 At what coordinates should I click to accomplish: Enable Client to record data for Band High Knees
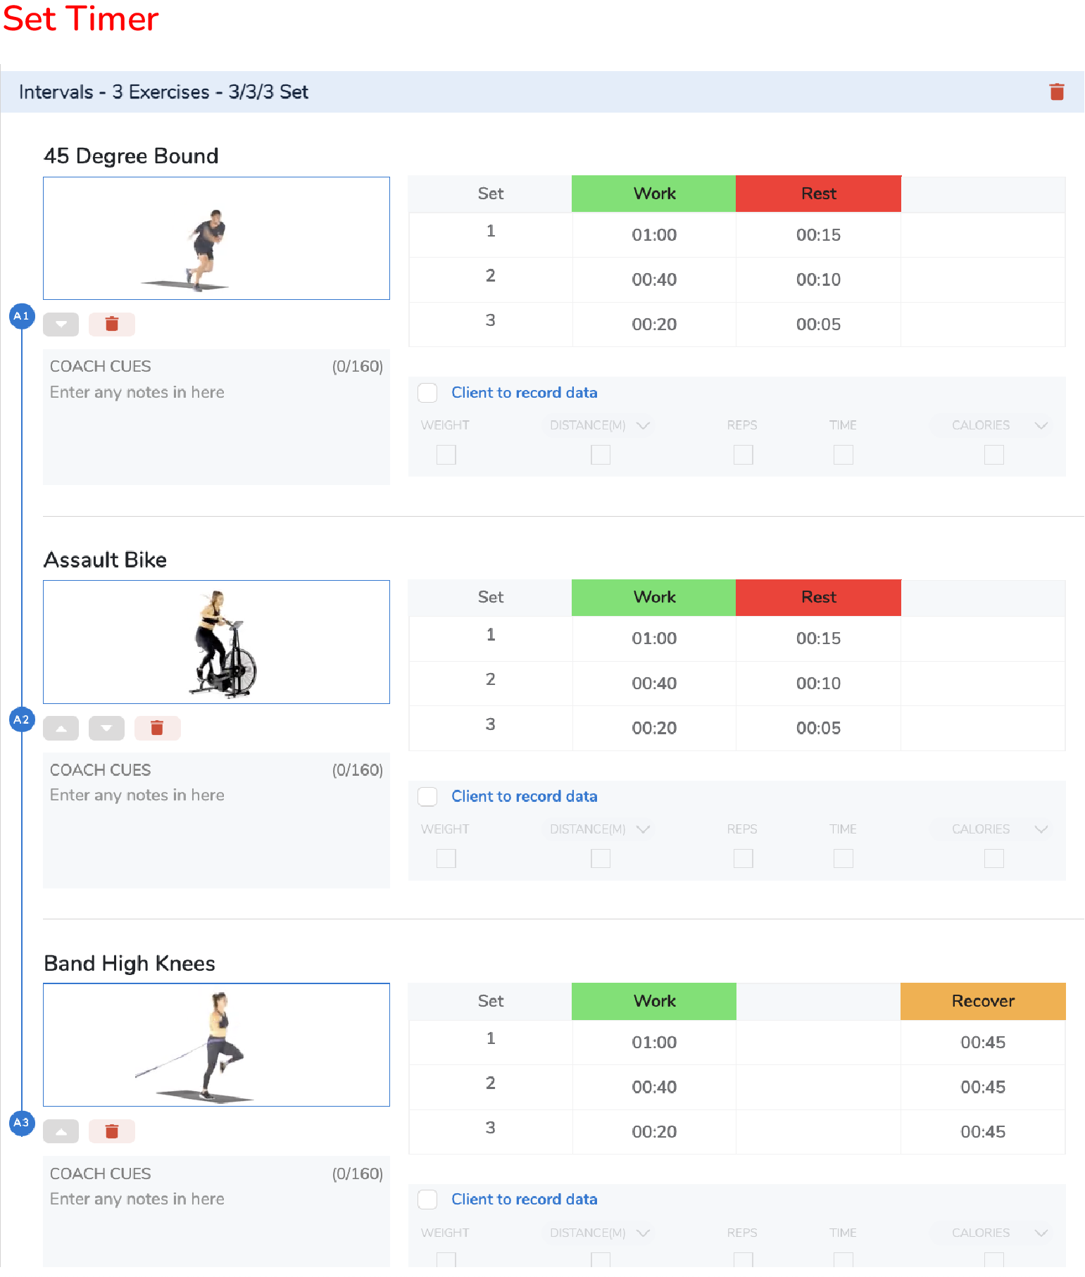coord(427,1200)
